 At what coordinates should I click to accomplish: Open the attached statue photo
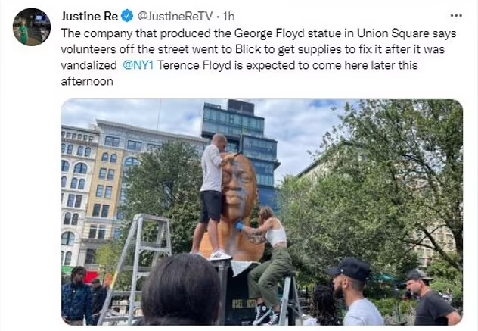(262, 212)
